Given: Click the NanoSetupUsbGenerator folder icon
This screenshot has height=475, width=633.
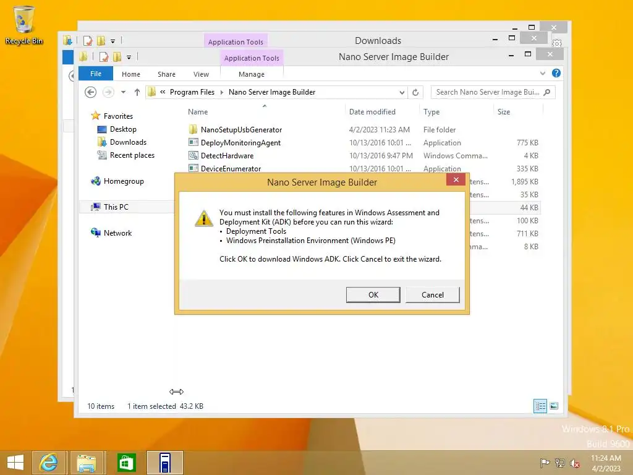Looking at the screenshot, I should 193,129.
